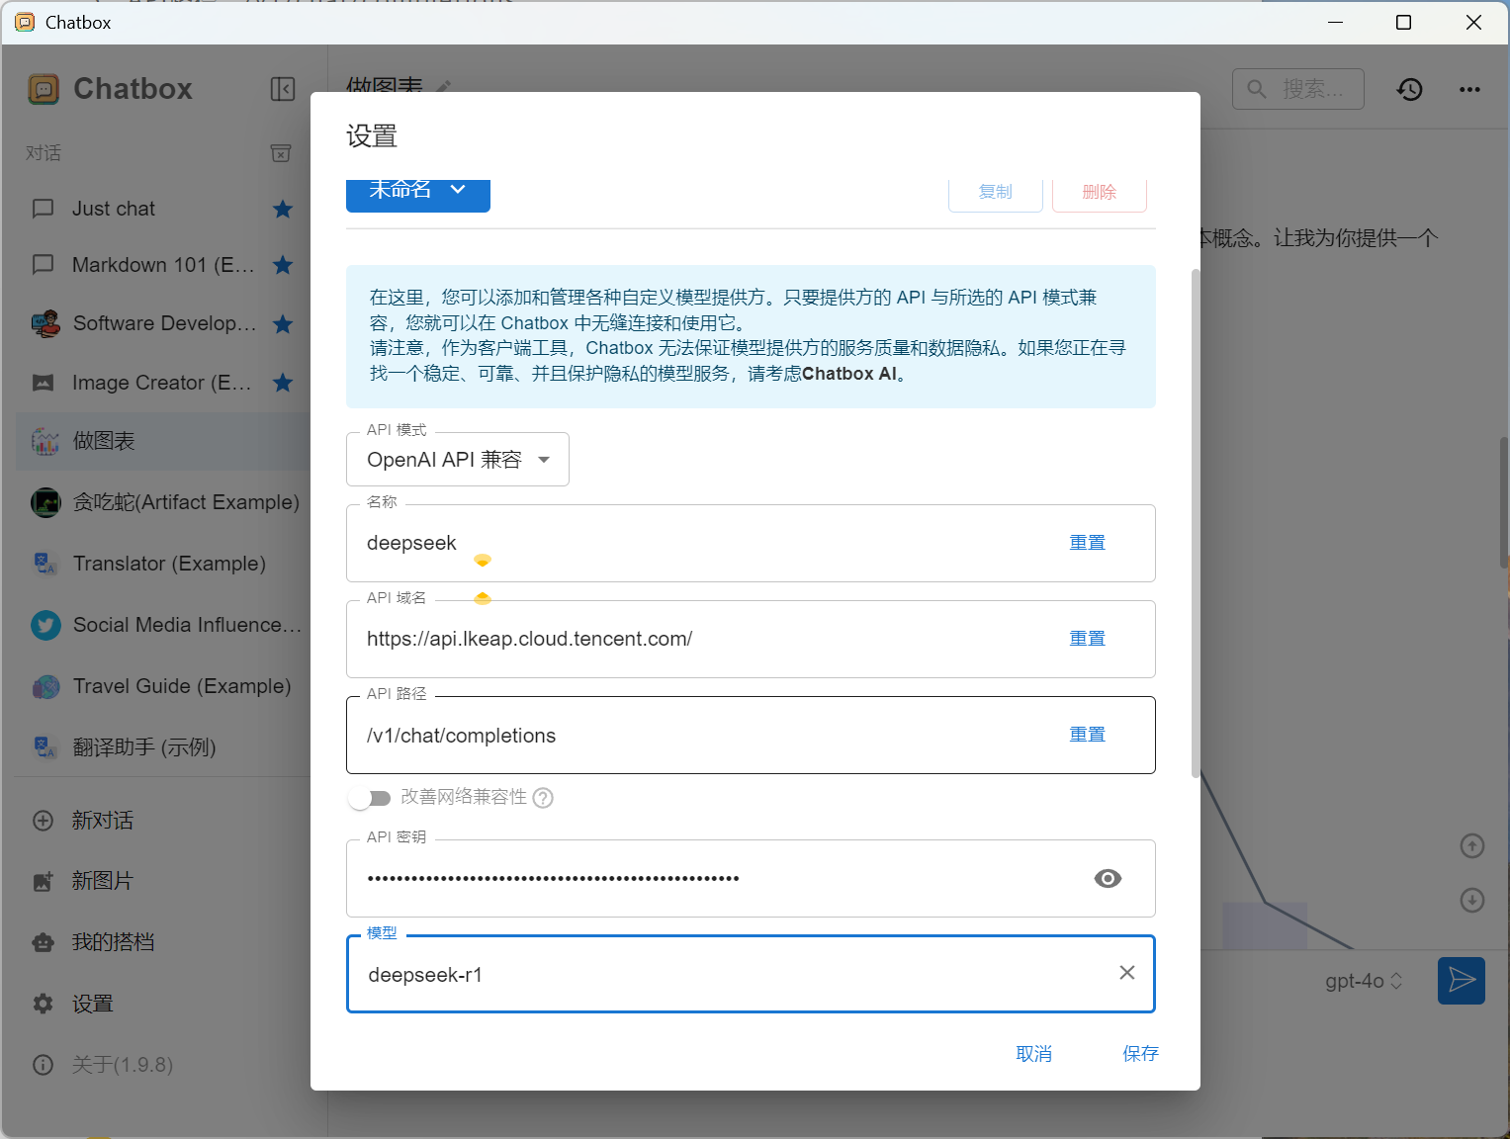Click the 搜索 search box
The height and width of the screenshot is (1139, 1510).
click(1298, 89)
